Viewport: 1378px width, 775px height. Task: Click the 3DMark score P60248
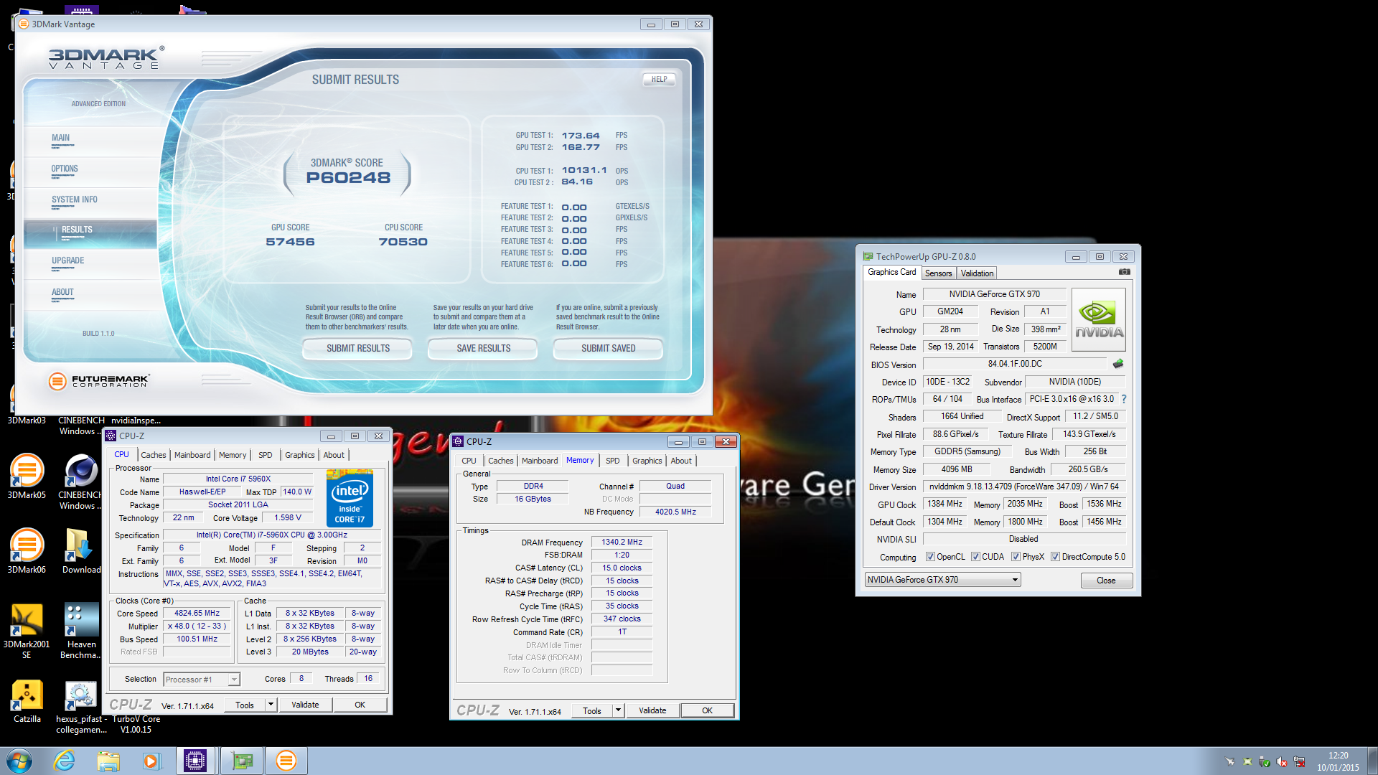click(348, 178)
